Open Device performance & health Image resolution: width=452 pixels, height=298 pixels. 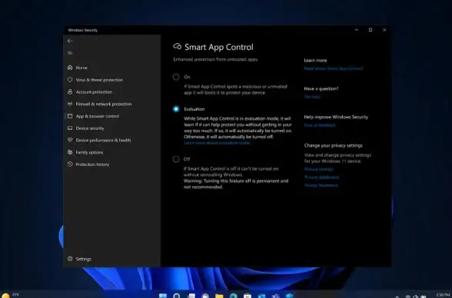click(x=99, y=141)
